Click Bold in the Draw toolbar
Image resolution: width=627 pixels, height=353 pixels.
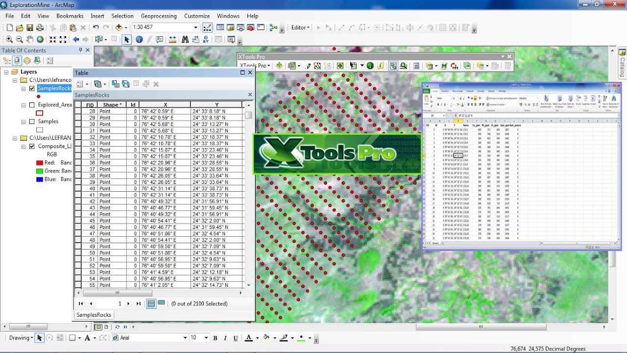(216, 338)
